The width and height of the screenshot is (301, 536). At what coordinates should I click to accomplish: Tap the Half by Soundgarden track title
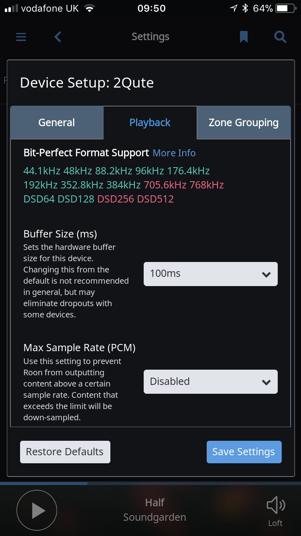pos(155,509)
